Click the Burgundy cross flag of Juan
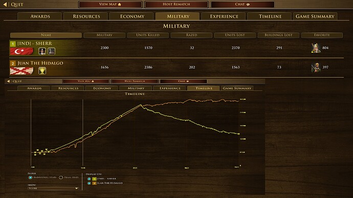The image size is (353, 198). pyautogui.click(x=21, y=71)
